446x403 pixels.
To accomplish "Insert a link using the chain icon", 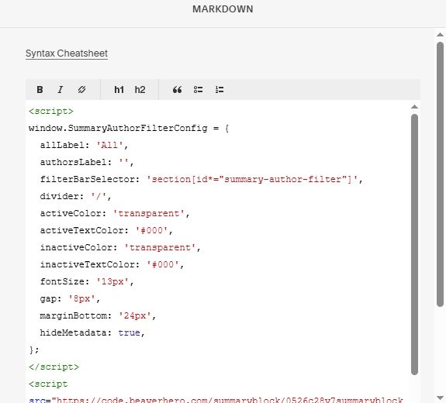I will click(x=81, y=90).
